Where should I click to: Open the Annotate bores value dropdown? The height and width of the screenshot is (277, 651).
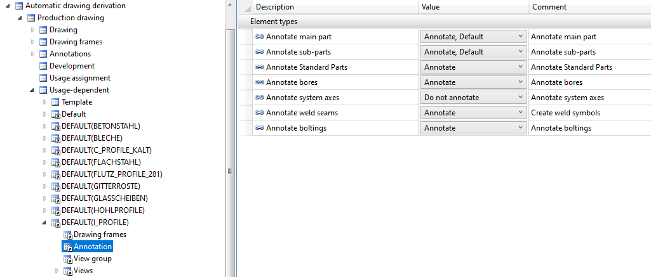tap(473, 82)
